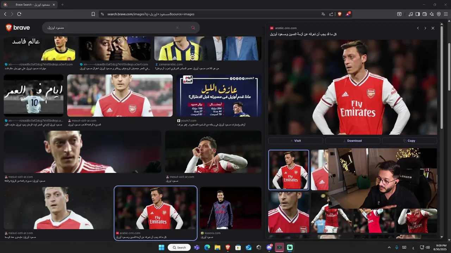Open Brave VPN shield icon
The image size is (451, 253).
(439, 14)
